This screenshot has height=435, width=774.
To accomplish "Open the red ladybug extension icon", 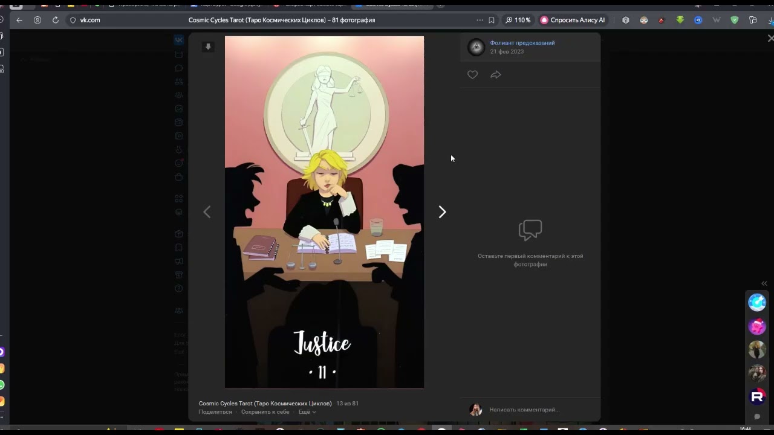I will point(662,20).
